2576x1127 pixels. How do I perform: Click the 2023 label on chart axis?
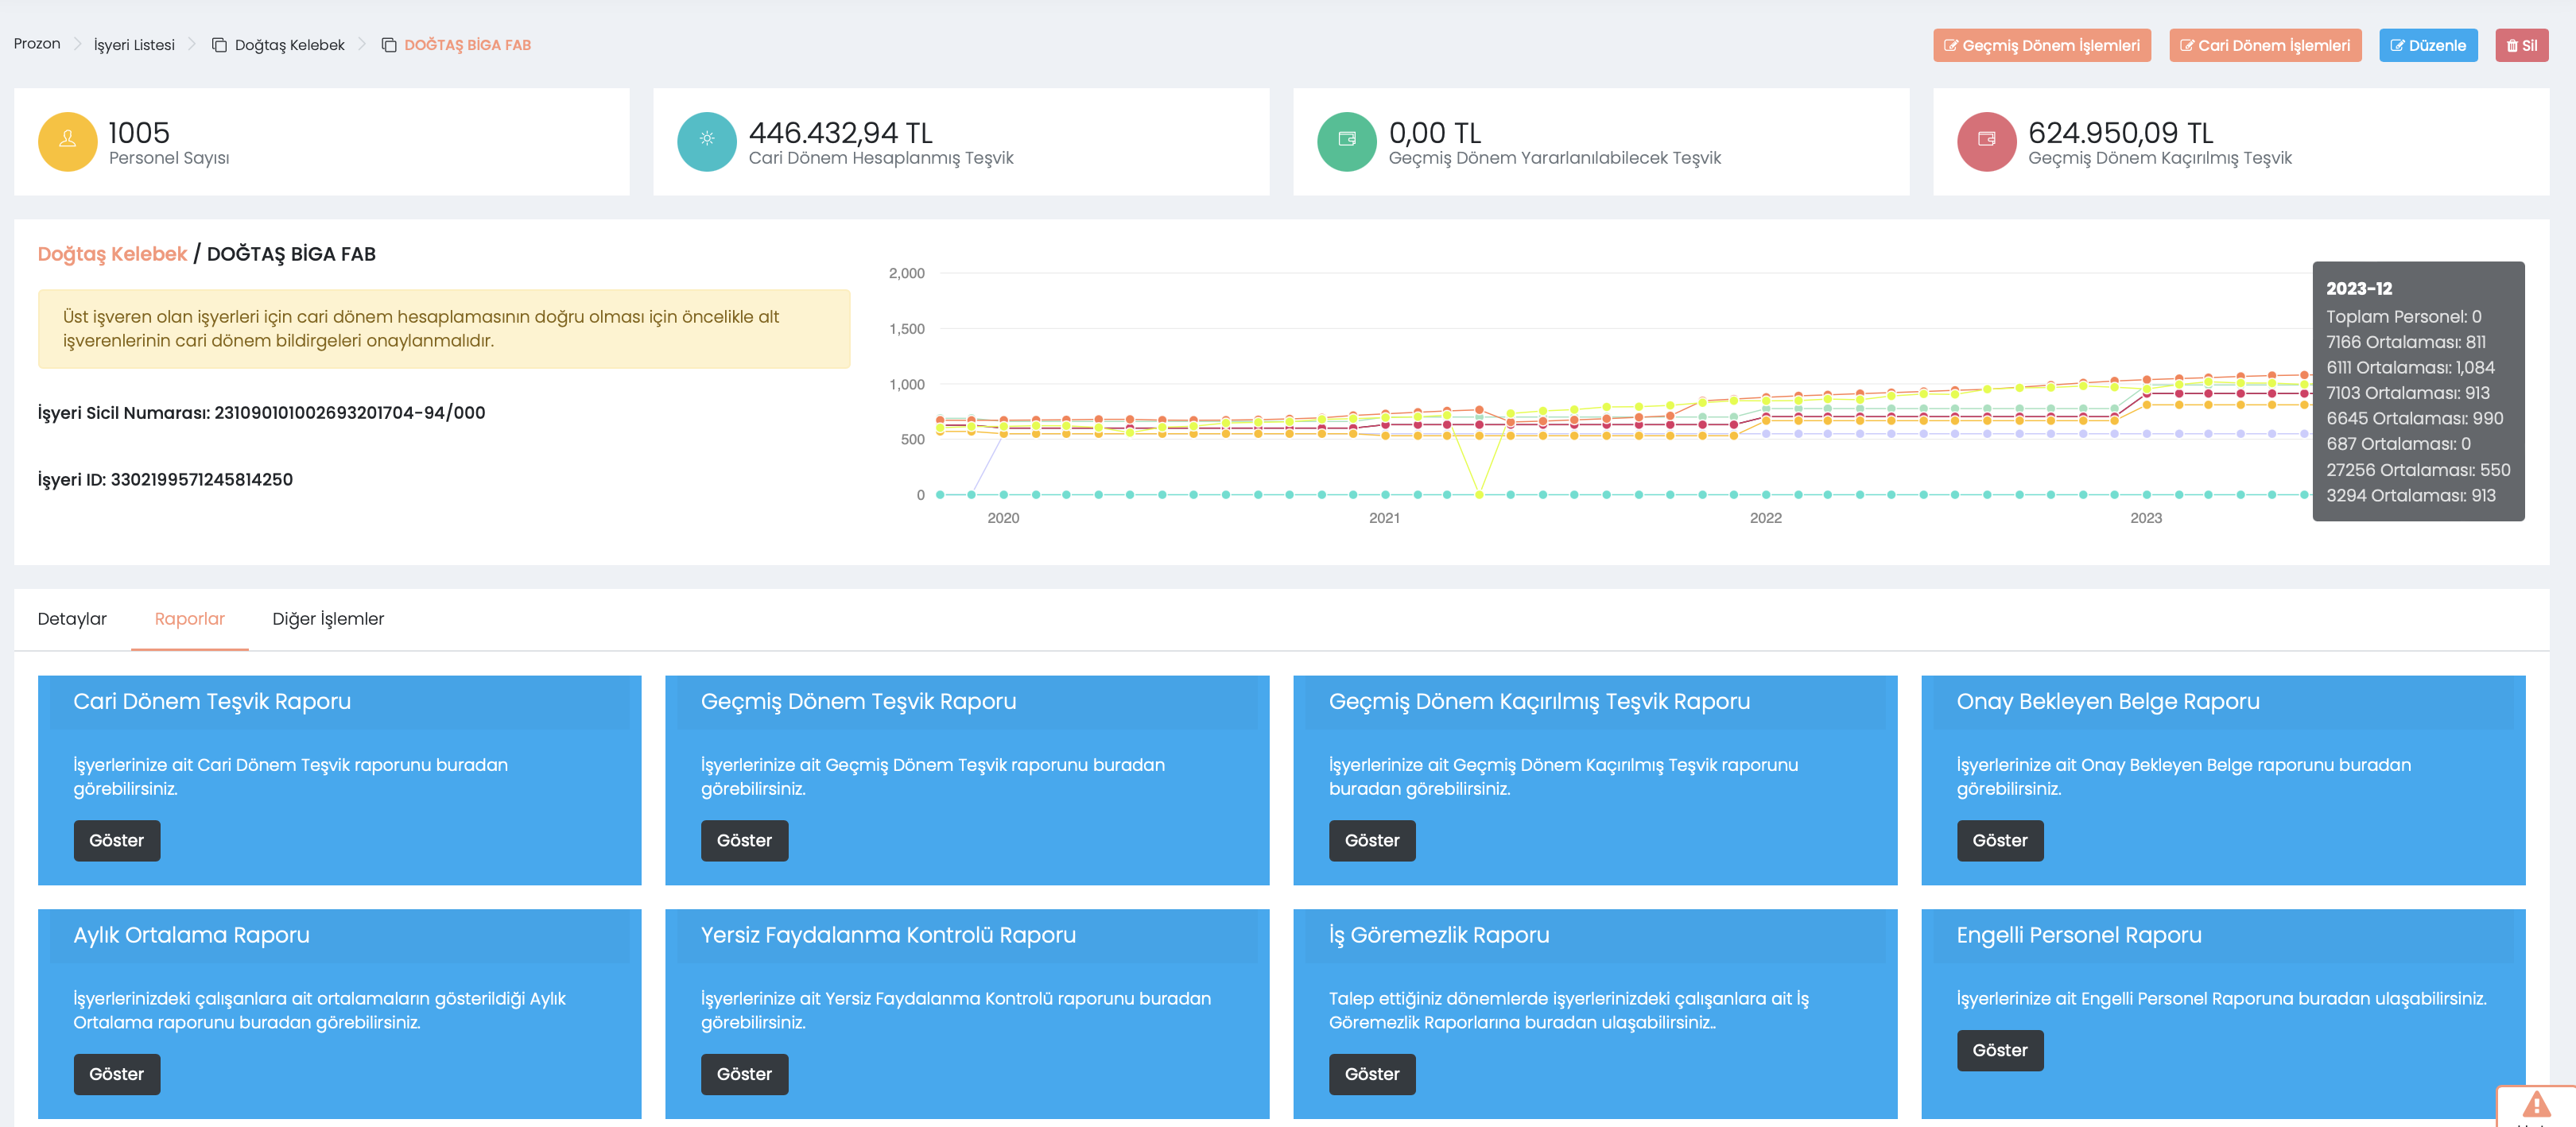(2145, 518)
